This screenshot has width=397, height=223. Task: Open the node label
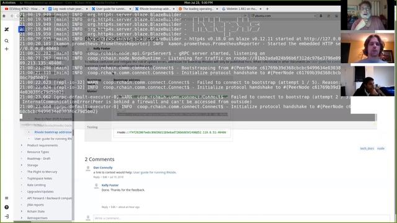click(x=380, y=149)
